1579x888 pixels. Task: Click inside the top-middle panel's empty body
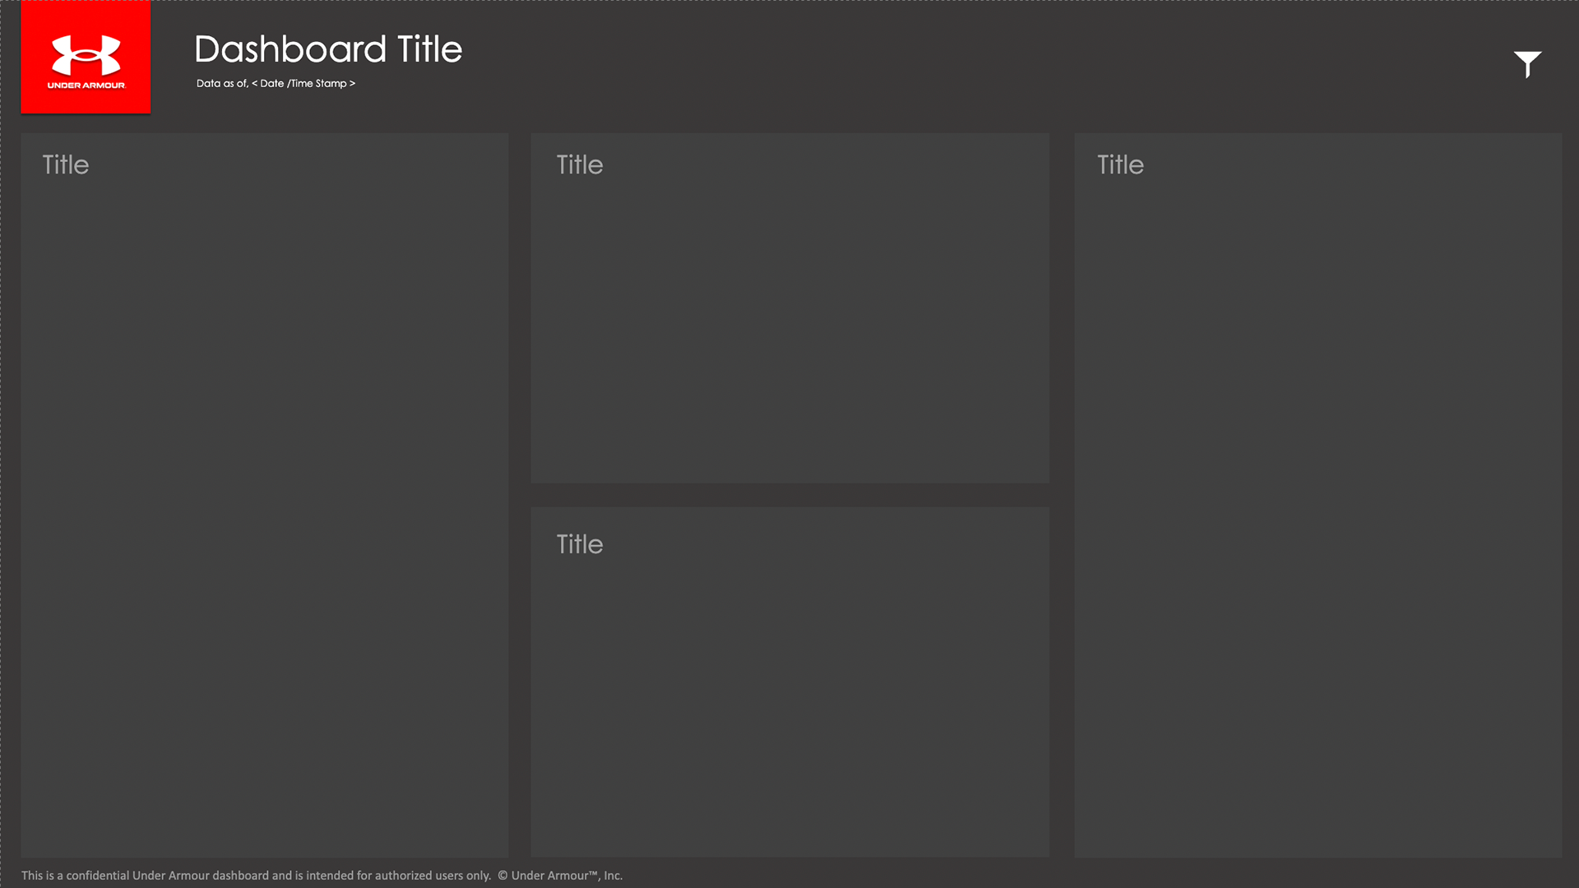click(x=789, y=329)
